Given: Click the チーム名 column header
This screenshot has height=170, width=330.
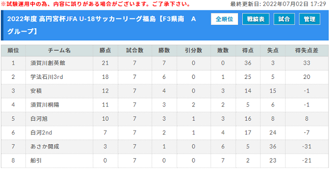Looking at the screenshot, I should pyautogui.click(x=59, y=50).
